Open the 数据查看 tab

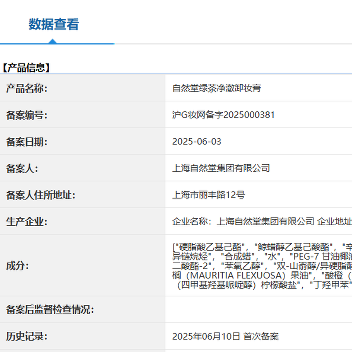tap(54, 24)
